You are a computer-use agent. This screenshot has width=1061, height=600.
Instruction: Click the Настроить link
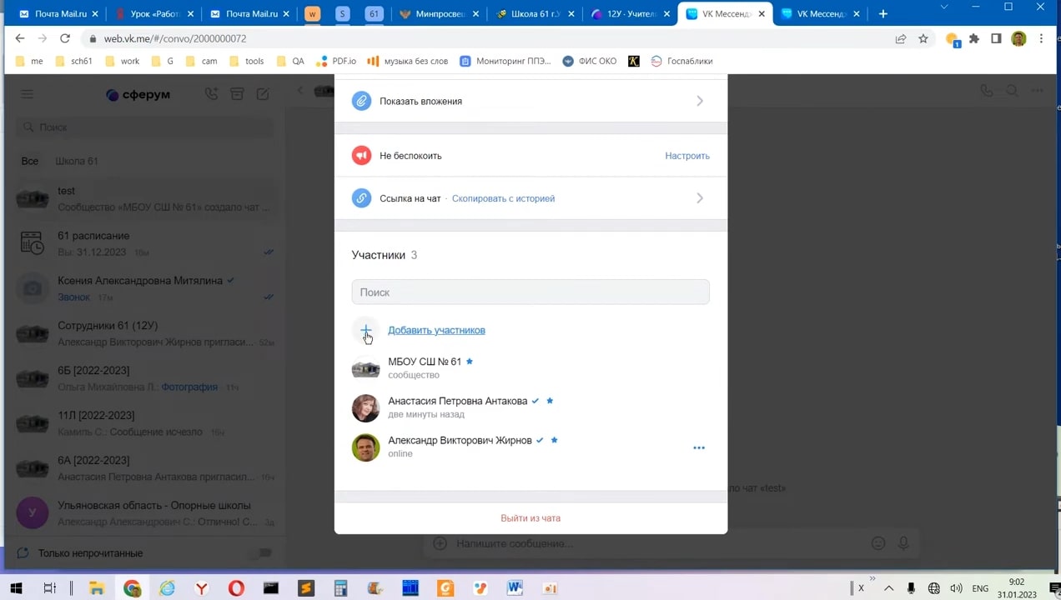687,156
